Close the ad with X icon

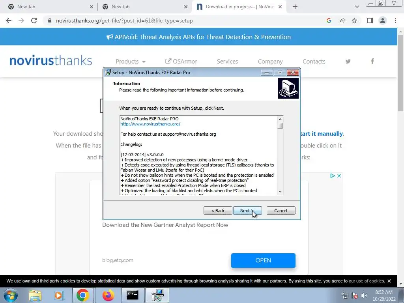point(339,176)
